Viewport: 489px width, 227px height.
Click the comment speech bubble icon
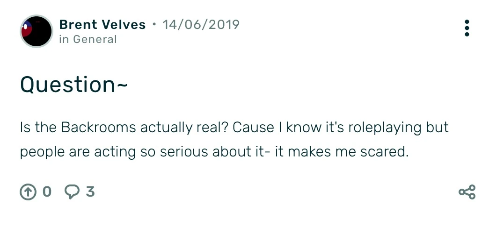(x=72, y=192)
